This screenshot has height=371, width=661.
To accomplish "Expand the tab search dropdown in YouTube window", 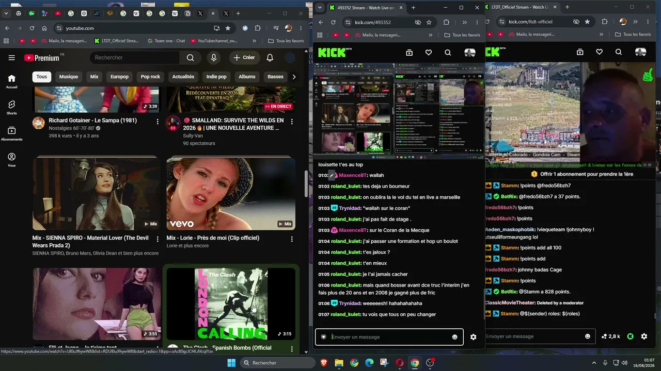I will click(x=7, y=13).
